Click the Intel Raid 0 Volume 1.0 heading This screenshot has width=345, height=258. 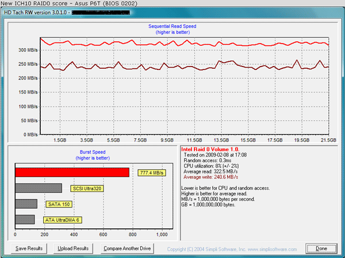(210, 150)
